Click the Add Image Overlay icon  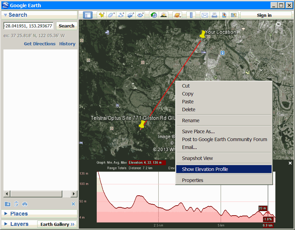(x=131, y=15)
